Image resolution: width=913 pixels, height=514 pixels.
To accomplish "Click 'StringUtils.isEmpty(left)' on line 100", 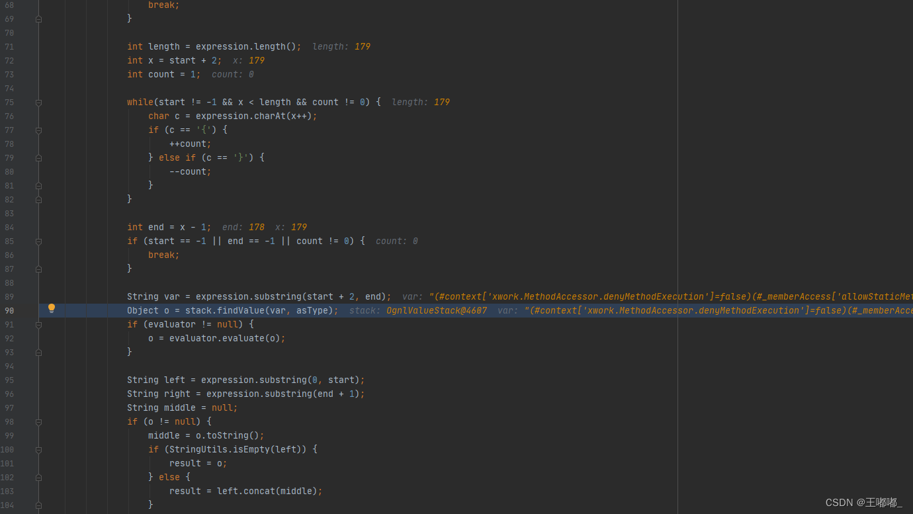I will point(241,450).
